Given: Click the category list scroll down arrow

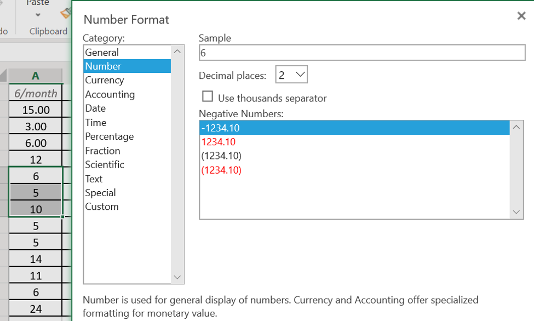Looking at the screenshot, I should [177, 277].
